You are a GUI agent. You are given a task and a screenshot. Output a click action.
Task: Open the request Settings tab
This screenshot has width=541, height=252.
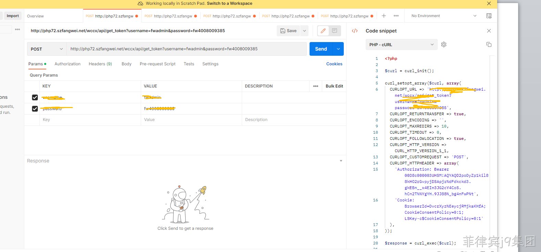pyautogui.click(x=210, y=64)
